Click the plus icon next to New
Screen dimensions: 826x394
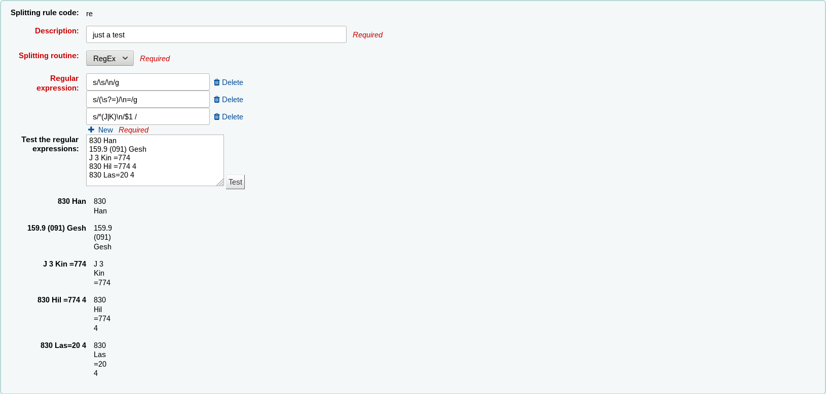point(91,130)
